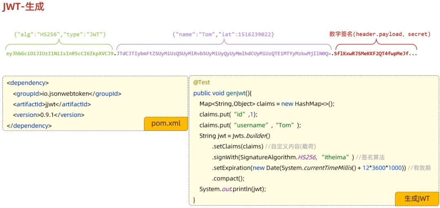
Task: Click the opening <dependency> tag line
Action: tap(28, 83)
